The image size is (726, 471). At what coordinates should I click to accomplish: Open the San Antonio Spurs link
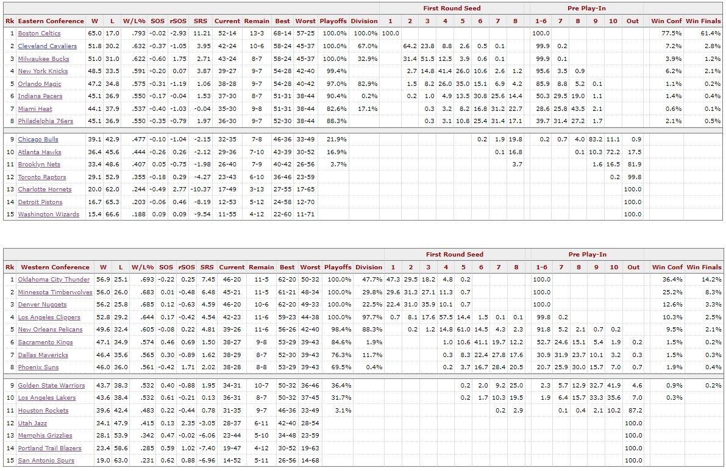[x=46, y=461]
